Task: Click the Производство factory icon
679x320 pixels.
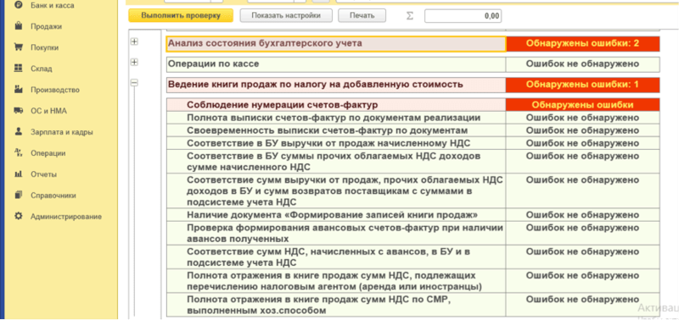Action: point(18,90)
